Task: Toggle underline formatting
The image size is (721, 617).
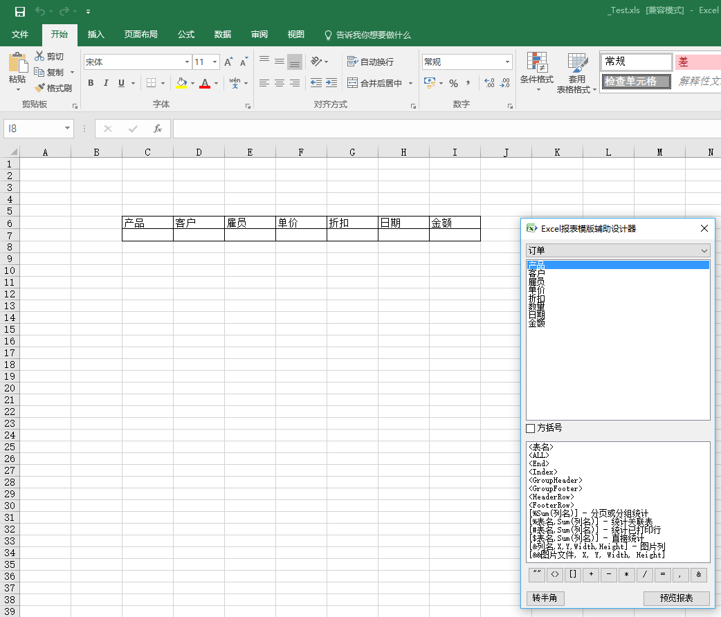Action: (121, 83)
